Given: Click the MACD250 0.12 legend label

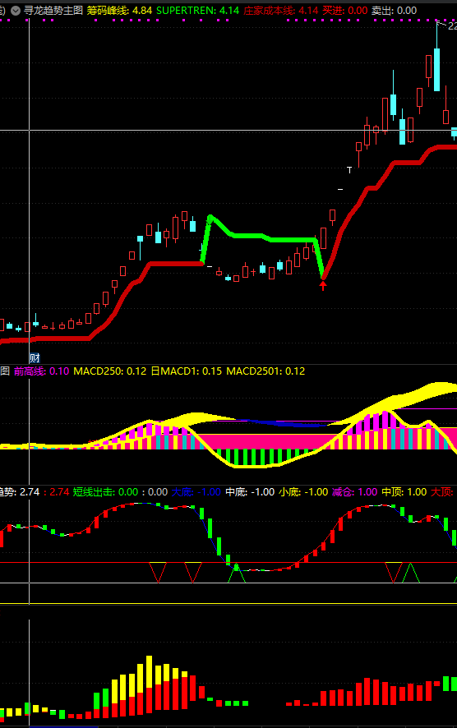Looking at the screenshot, I should [x=110, y=371].
